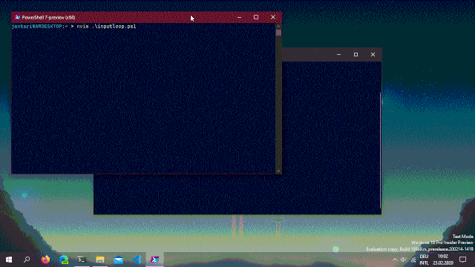Click the nvim .\inputloop.ps1 command text
Screen dimensions: 475x267
pyautogui.click(x=106, y=27)
